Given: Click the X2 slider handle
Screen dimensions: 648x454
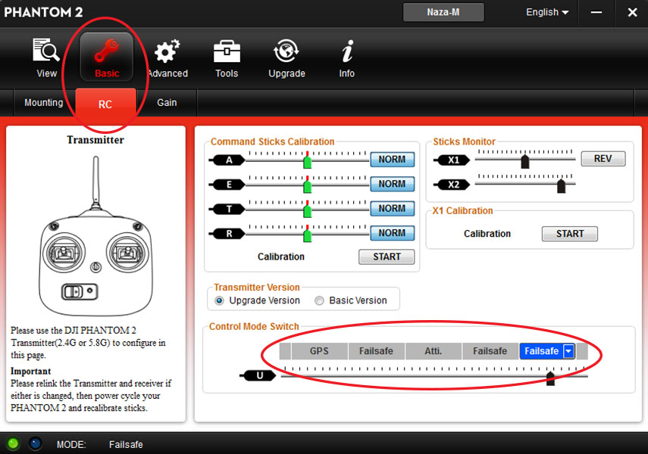Looking at the screenshot, I should point(561,185).
